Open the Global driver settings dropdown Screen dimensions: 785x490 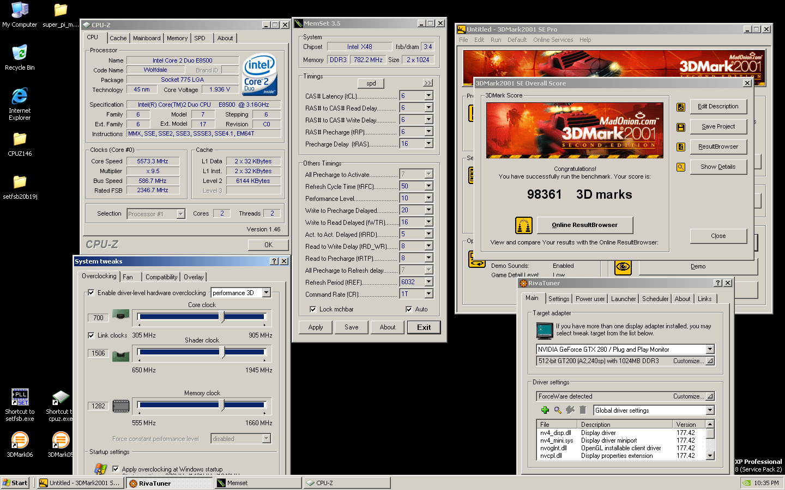[x=710, y=411]
